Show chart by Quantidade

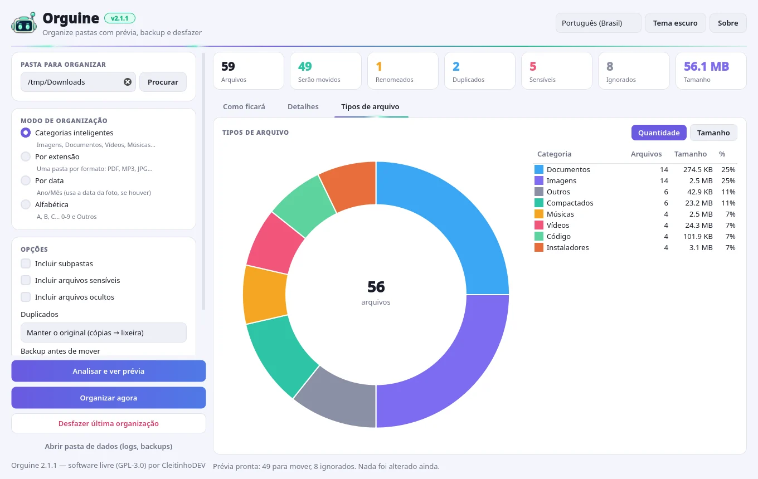click(659, 133)
